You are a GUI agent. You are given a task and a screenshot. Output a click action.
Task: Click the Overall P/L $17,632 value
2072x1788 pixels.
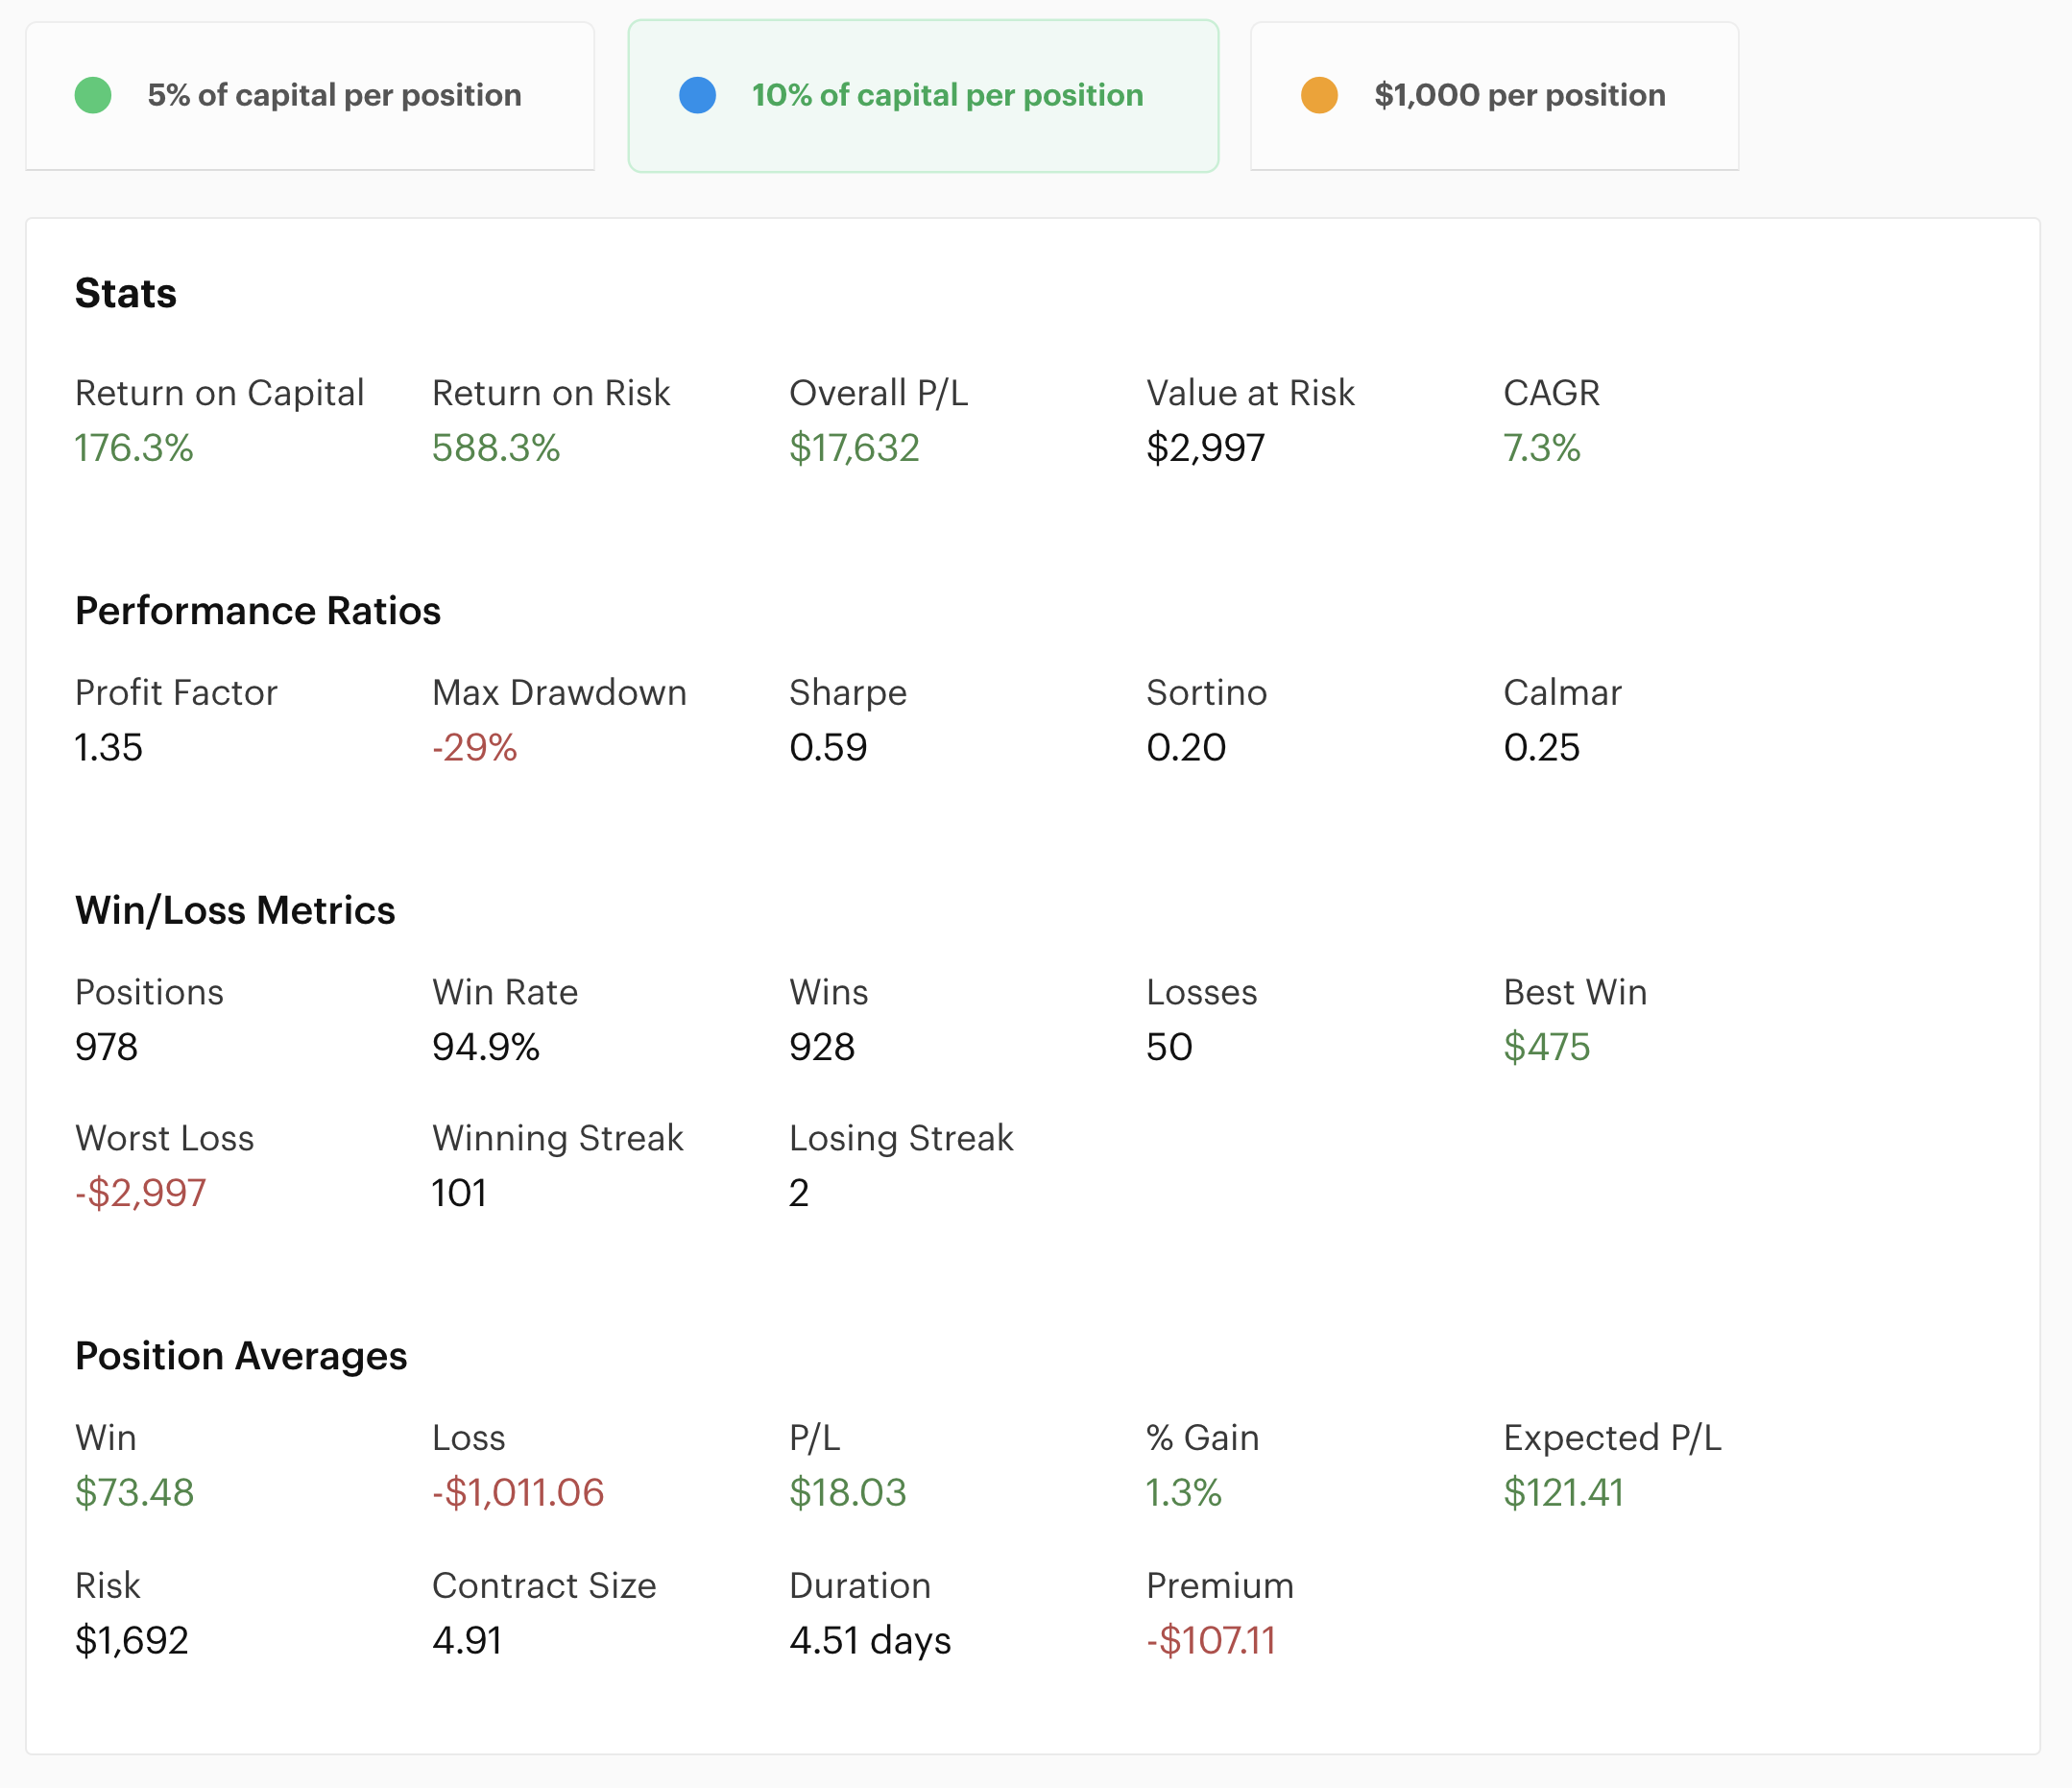point(853,448)
